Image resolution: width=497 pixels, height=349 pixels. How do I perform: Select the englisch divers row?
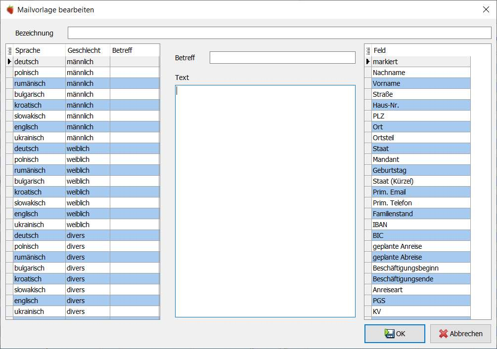click(86, 301)
